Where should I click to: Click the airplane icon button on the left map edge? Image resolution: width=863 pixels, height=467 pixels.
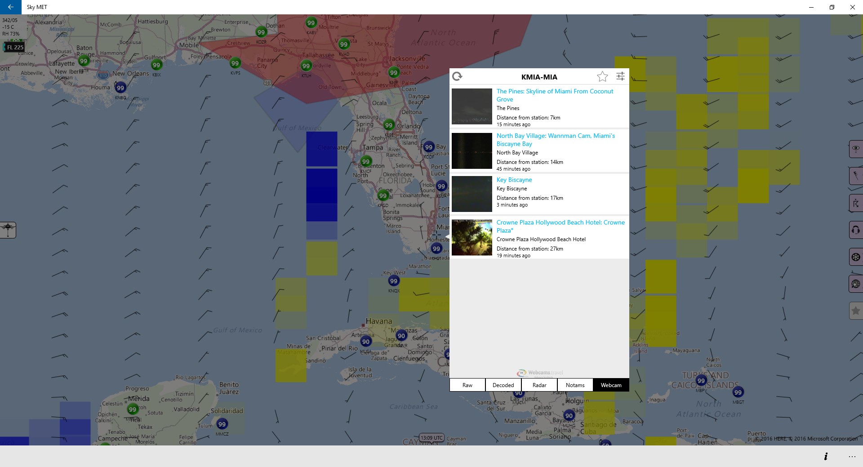coord(8,229)
